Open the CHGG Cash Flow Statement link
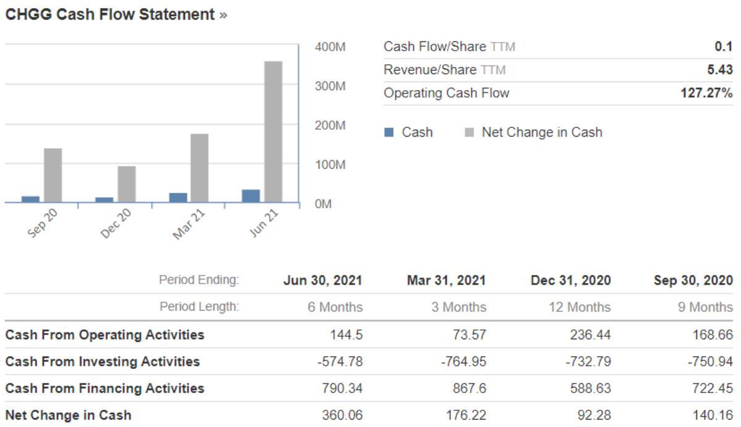 tap(116, 15)
